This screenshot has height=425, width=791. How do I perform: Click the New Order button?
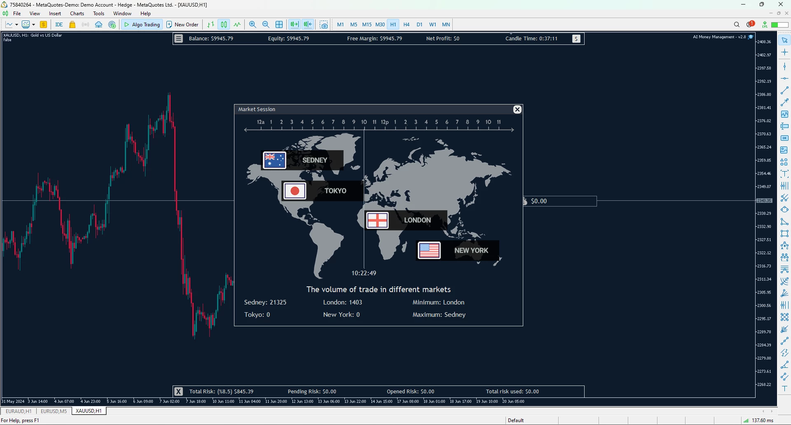pos(183,25)
